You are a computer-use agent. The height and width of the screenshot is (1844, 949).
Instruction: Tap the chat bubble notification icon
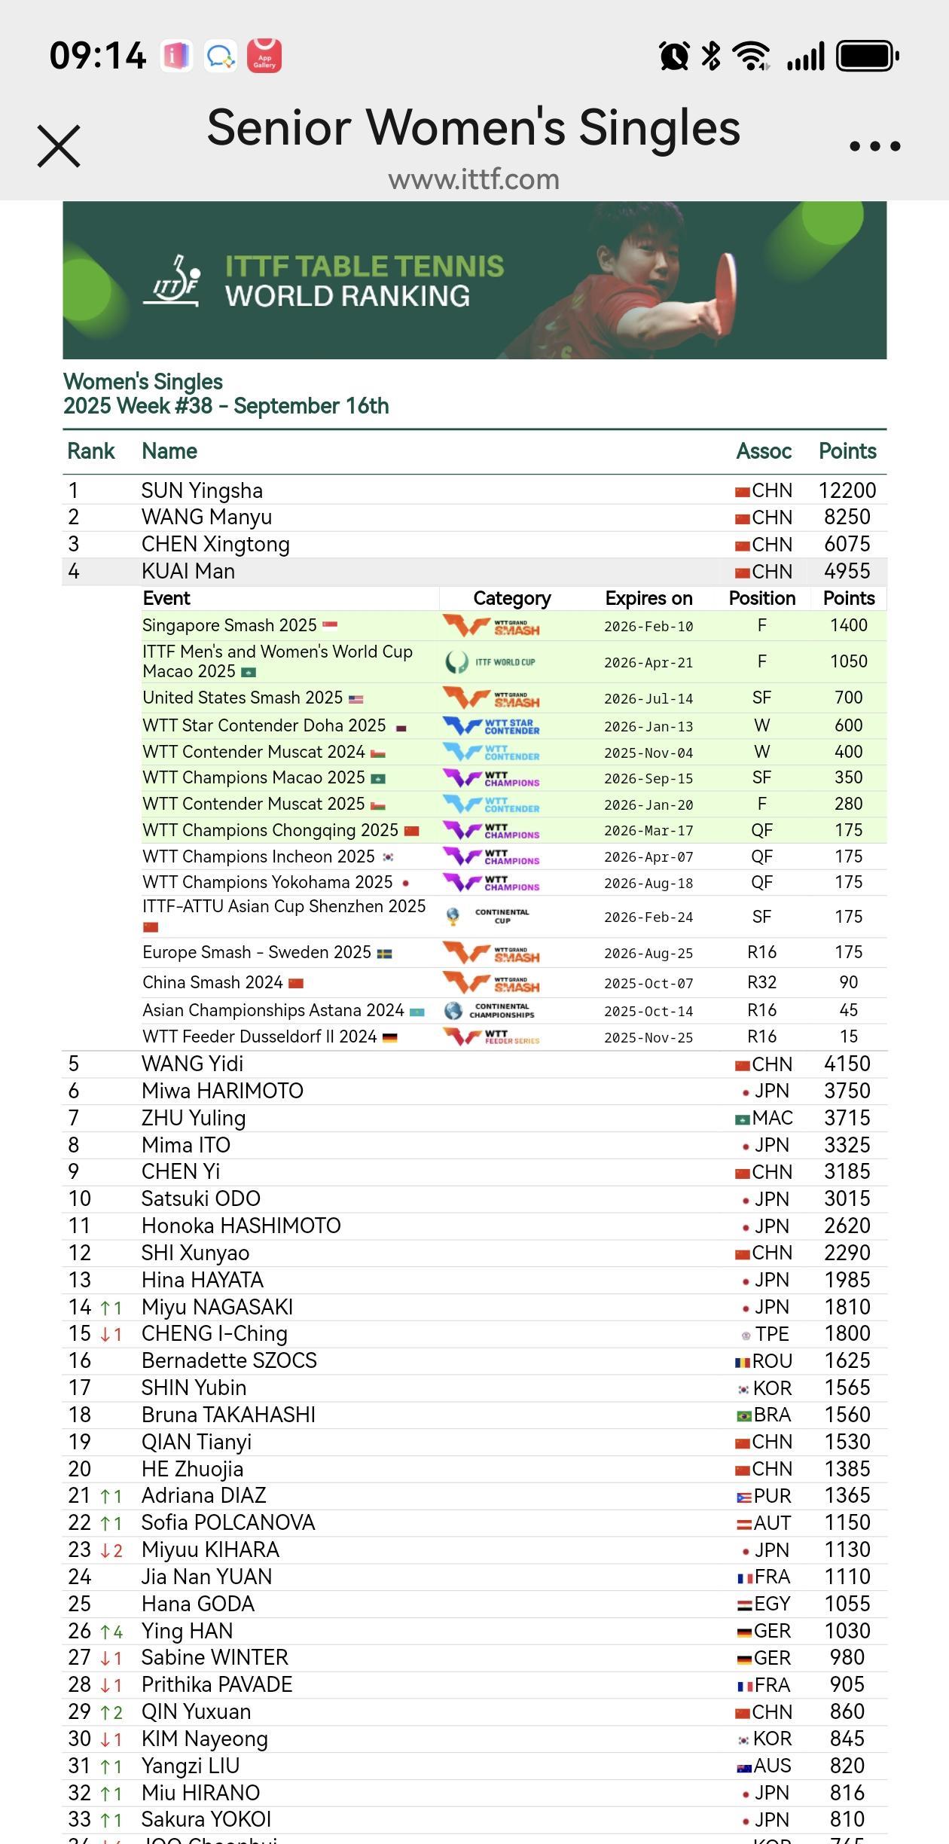point(220,56)
